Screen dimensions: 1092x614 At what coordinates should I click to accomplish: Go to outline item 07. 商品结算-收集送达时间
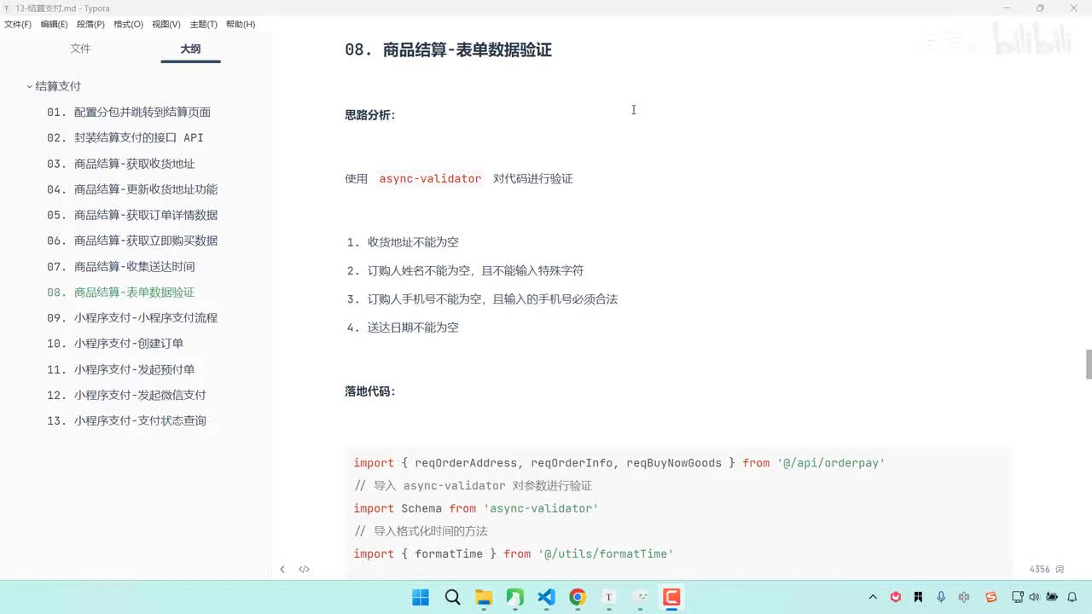coord(121,266)
